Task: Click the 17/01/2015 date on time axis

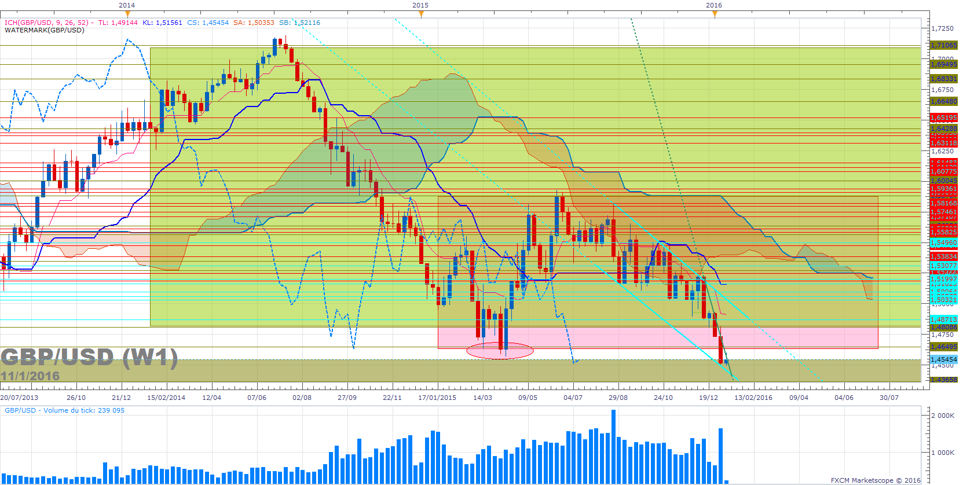Action: (437, 398)
